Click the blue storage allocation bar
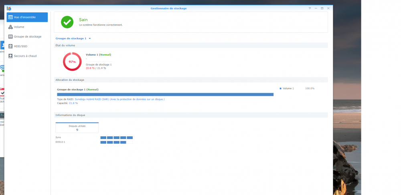This screenshot has width=401, height=195. point(165,95)
